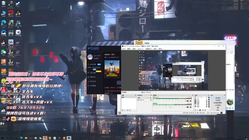Move source down with arrow in Sources dock
Viewport: 249px width, 140px height.
tap(205, 110)
